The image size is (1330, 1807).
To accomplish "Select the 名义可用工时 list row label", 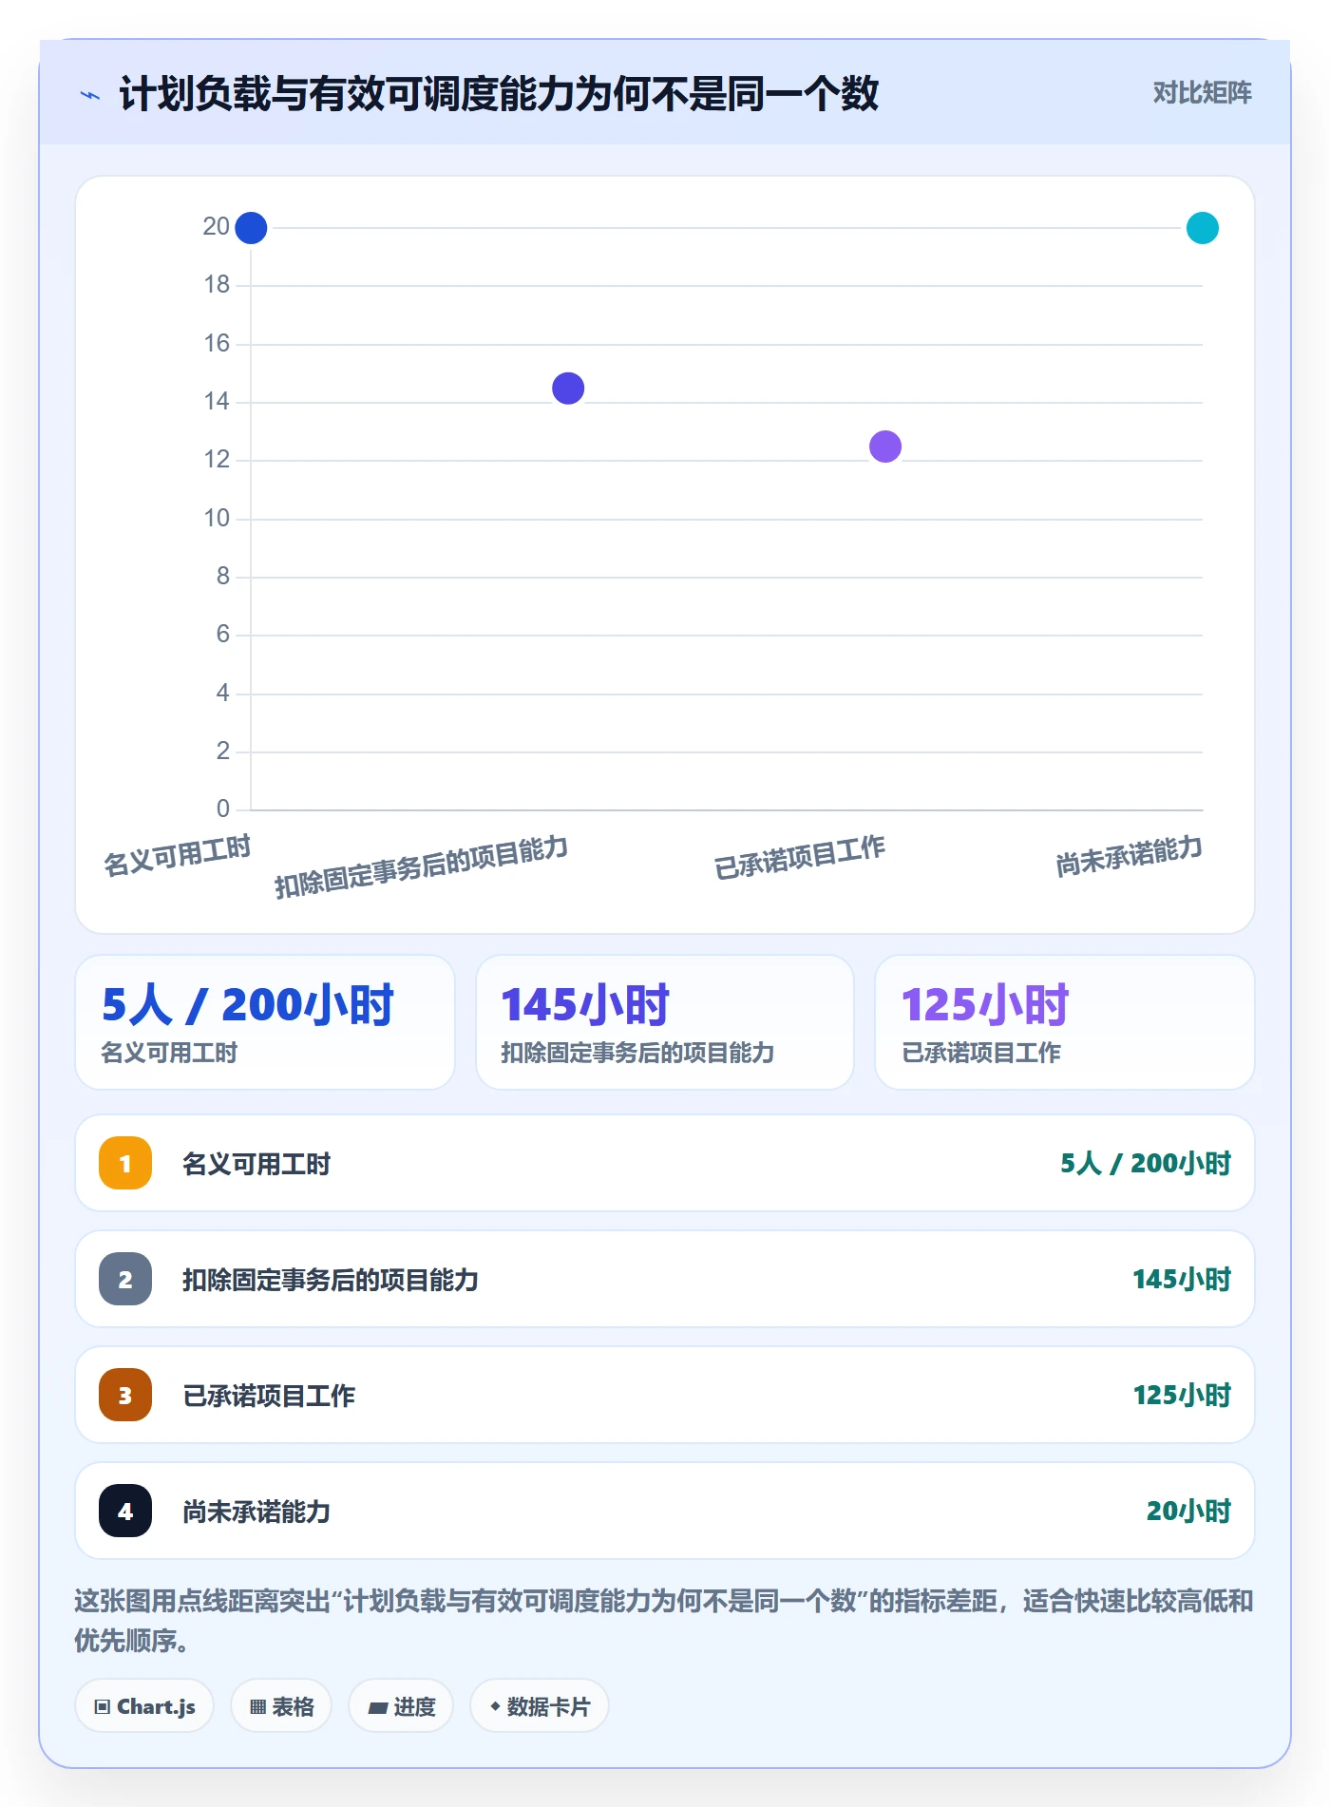I will point(256,1164).
